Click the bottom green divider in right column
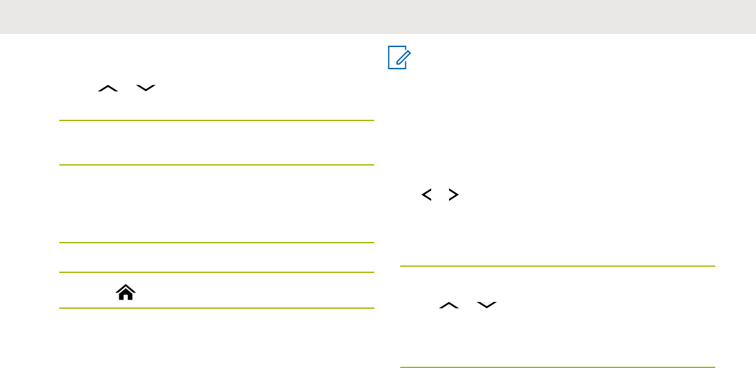756x368 pixels. (557, 367)
